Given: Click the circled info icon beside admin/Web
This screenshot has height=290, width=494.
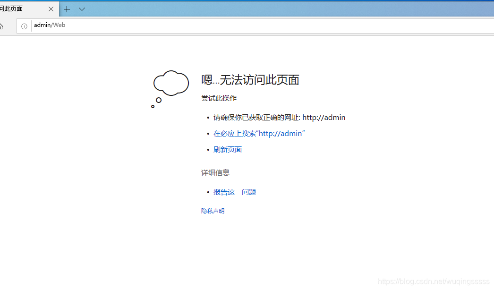Looking at the screenshot, I should (24, 26).
